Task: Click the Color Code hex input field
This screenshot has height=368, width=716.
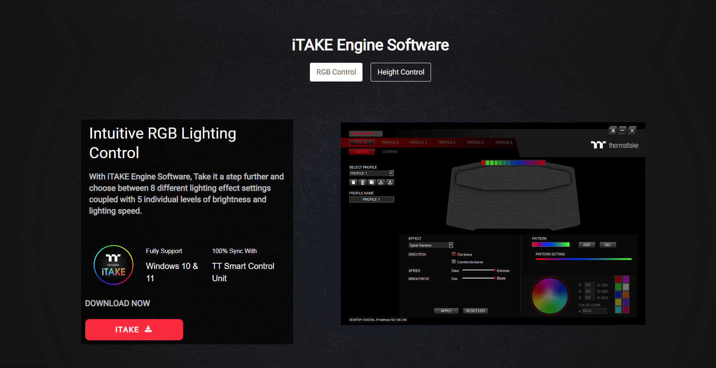Action: click(594, 311)
